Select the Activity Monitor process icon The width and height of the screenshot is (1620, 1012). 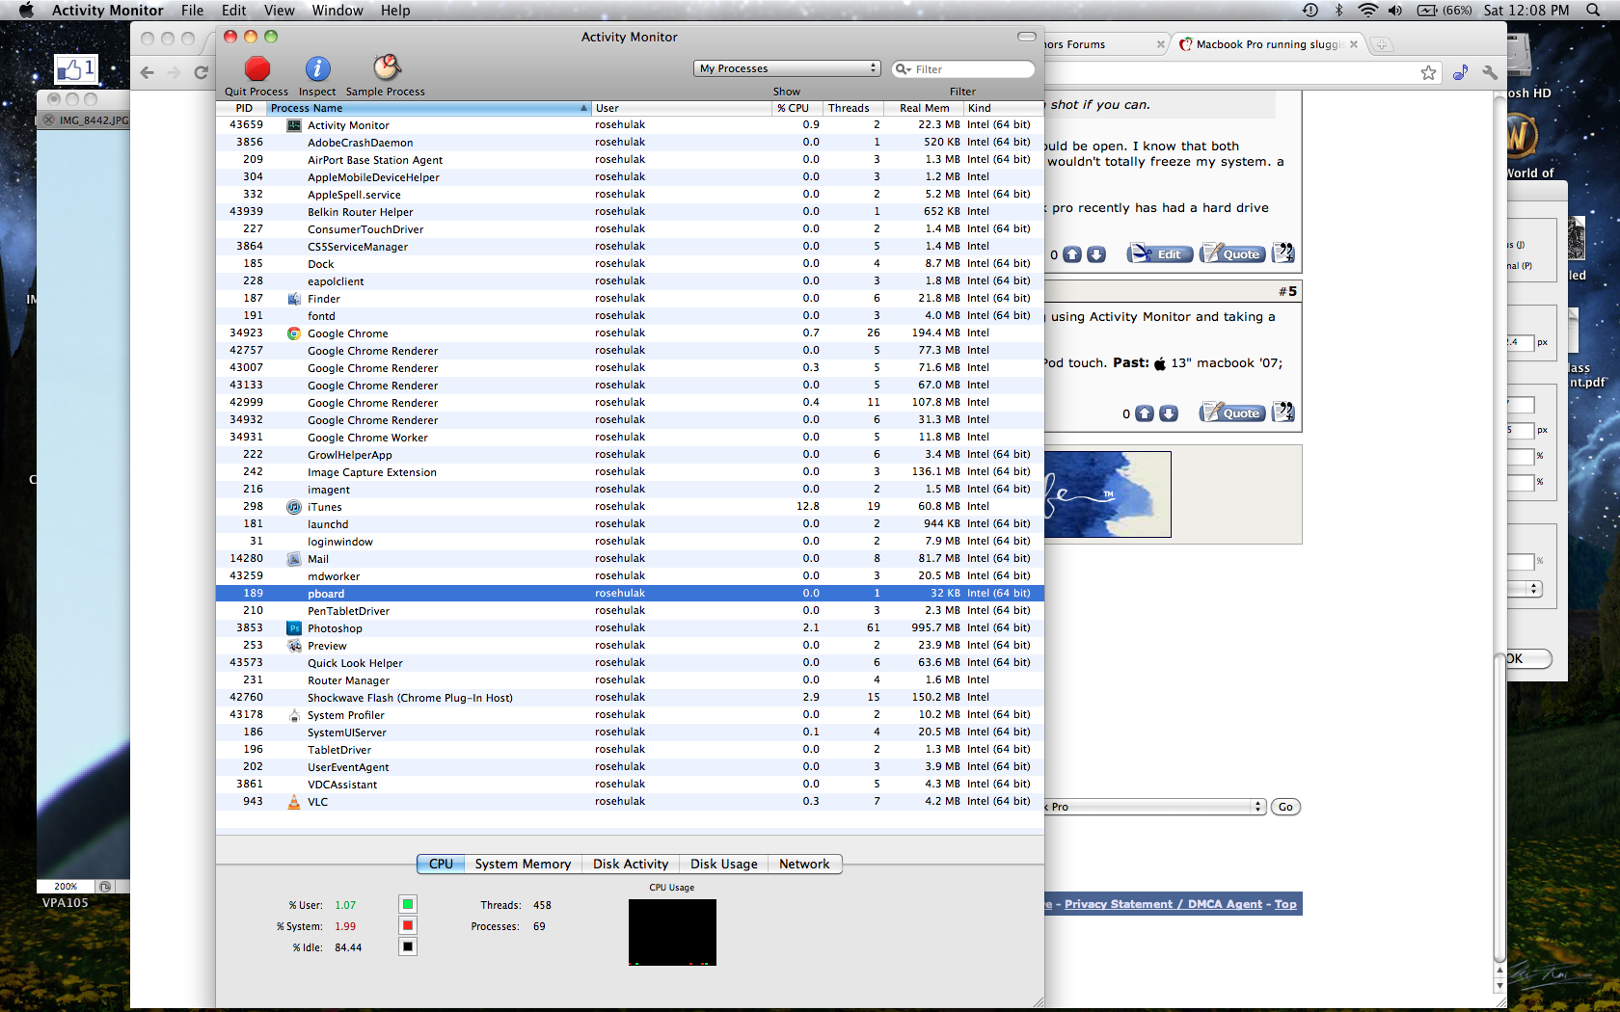click(294, 125)
